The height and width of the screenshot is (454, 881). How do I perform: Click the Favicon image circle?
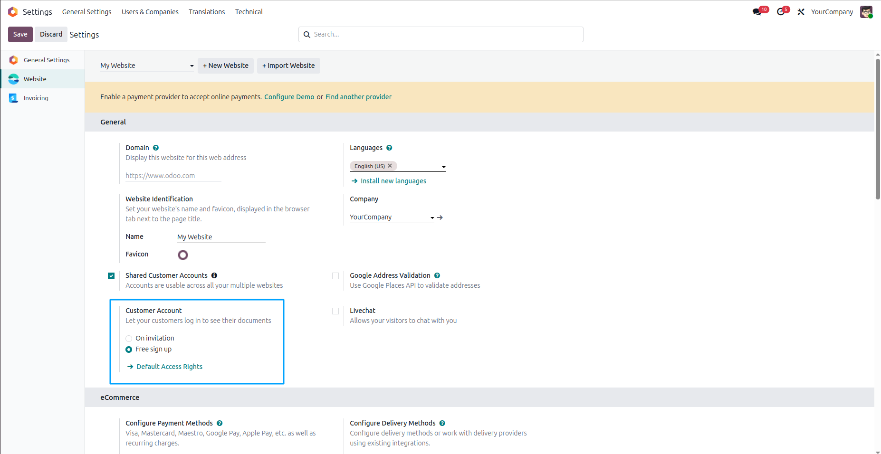click(183, 255)
